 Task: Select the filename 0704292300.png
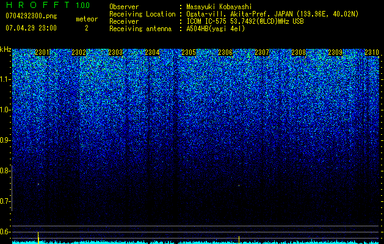coord(31,16)
